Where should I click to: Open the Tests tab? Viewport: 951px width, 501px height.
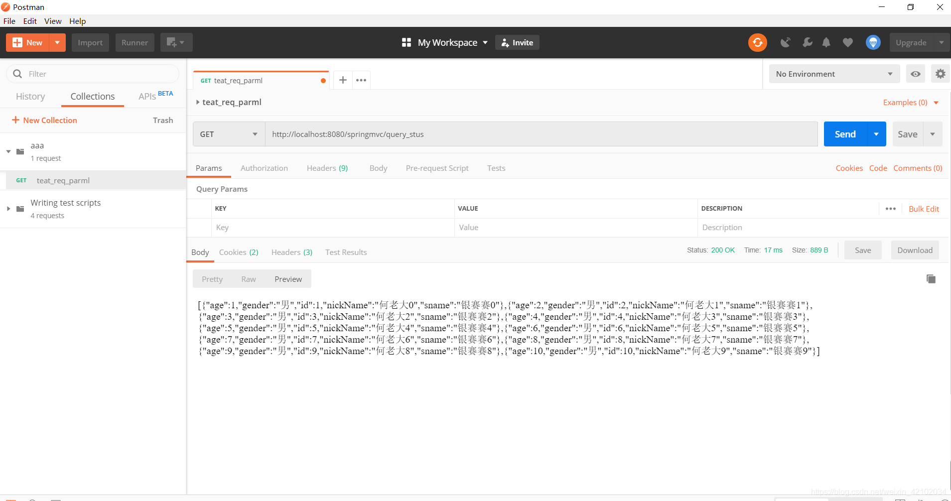496,168
